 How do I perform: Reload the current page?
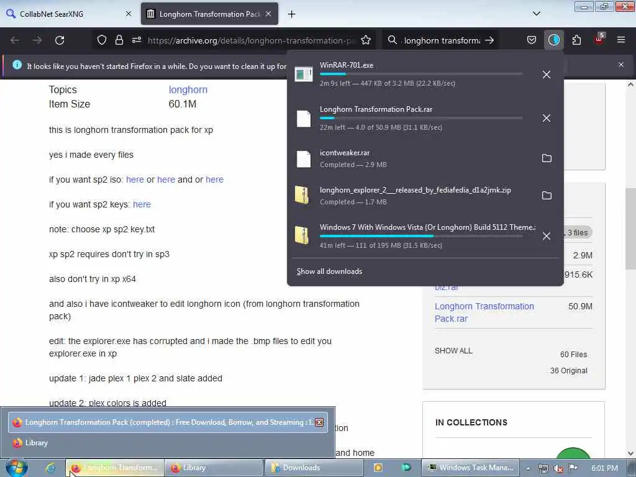(60, 40)
